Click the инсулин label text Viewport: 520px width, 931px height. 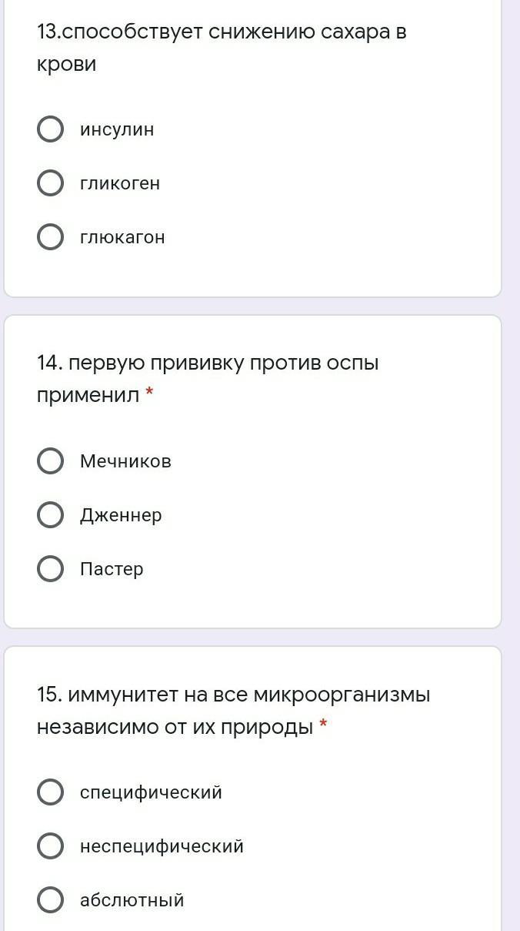tap(117, 129)
